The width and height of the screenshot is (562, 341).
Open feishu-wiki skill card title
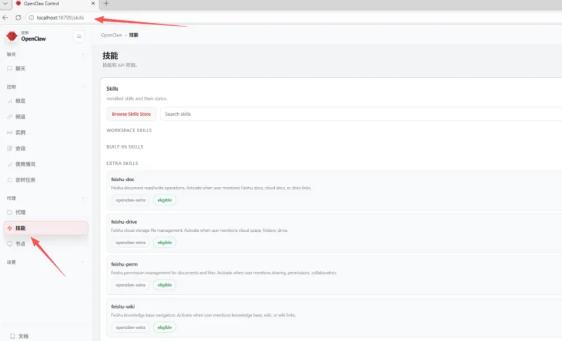pyautogui.click(x=123, y=306)
